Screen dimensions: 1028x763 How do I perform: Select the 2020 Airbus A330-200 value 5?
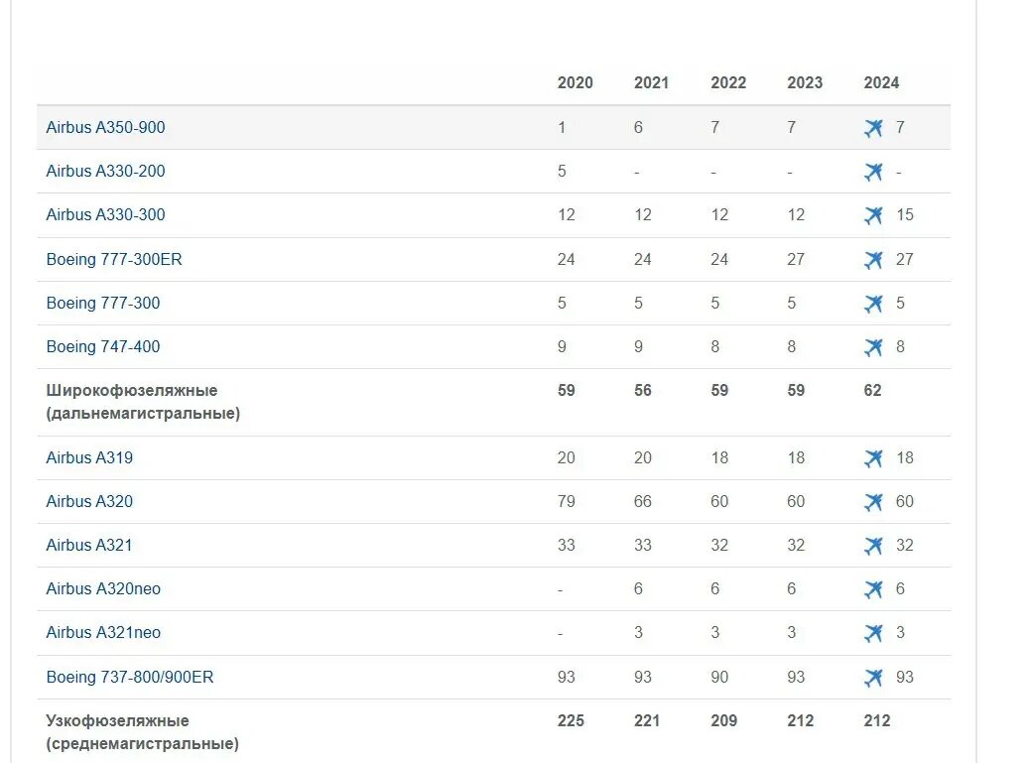click(x=562, y=171)
